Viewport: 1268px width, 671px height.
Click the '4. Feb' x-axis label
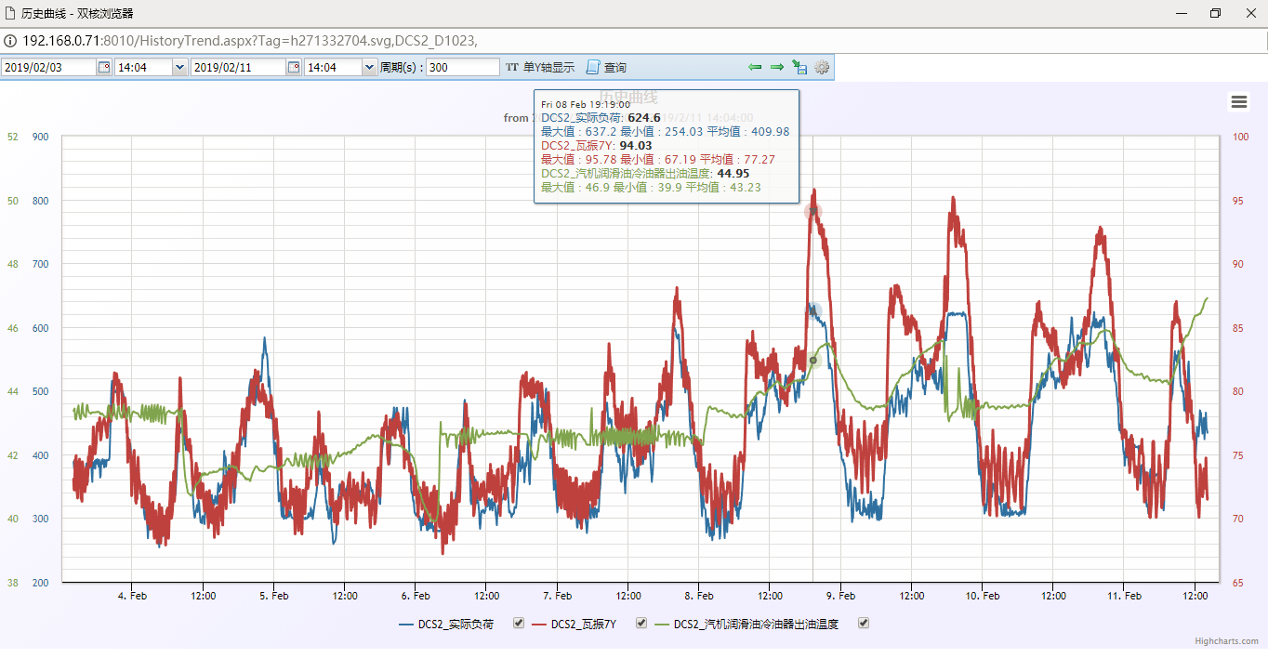pos(132,596)
